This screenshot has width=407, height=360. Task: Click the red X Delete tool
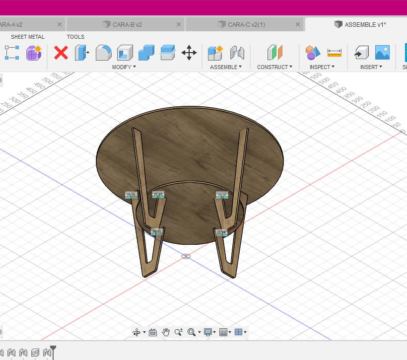point(61,53)
